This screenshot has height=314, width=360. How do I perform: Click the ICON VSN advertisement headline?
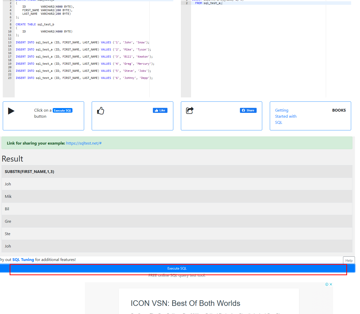185,303
